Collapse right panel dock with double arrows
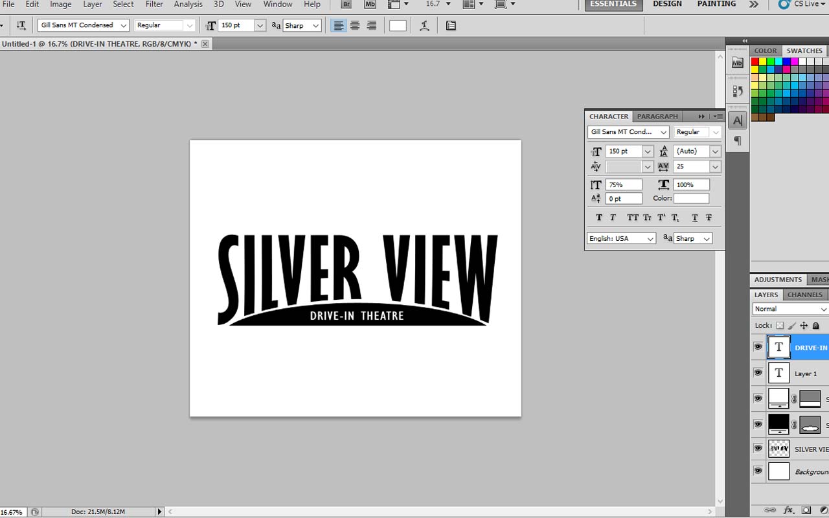The height and width of the screenshot is (518, 829). pos(745,41)
